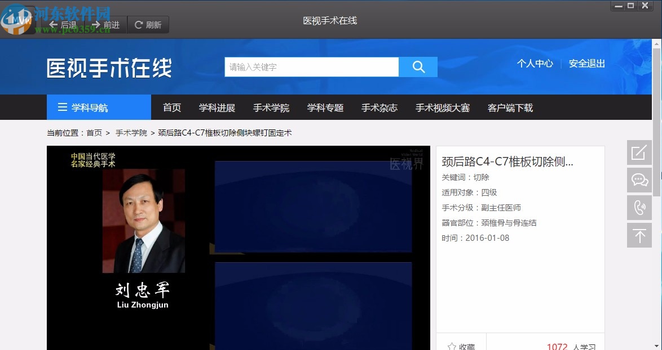
Task: Select the 学科进展 menu item
Action: (217, 107)
